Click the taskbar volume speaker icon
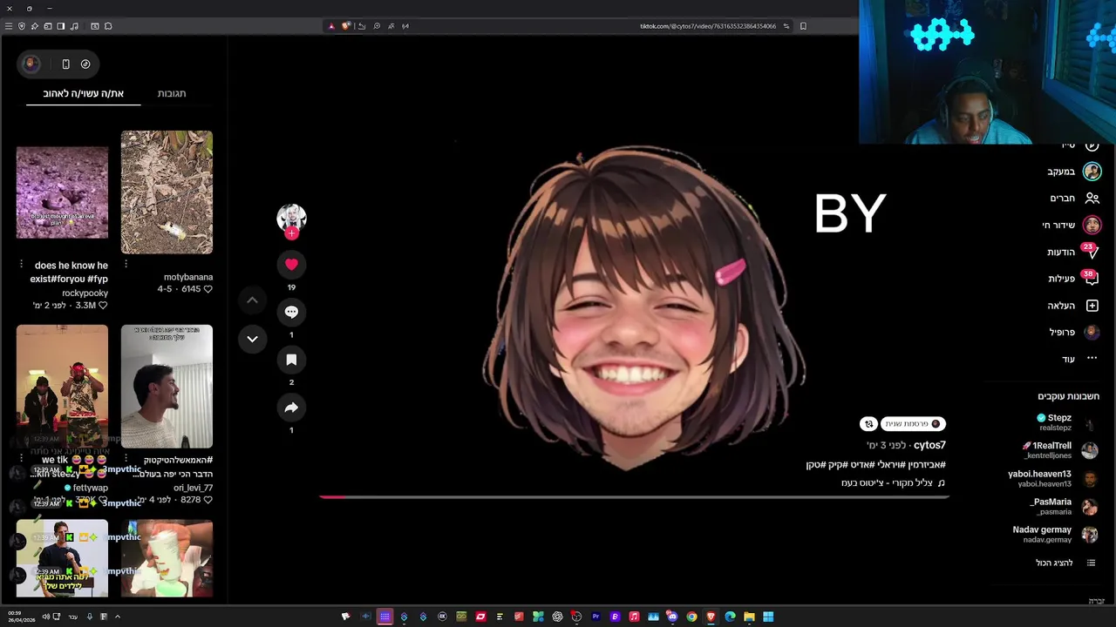This screenshot has width=1116, height=627. tap(46, 617)
